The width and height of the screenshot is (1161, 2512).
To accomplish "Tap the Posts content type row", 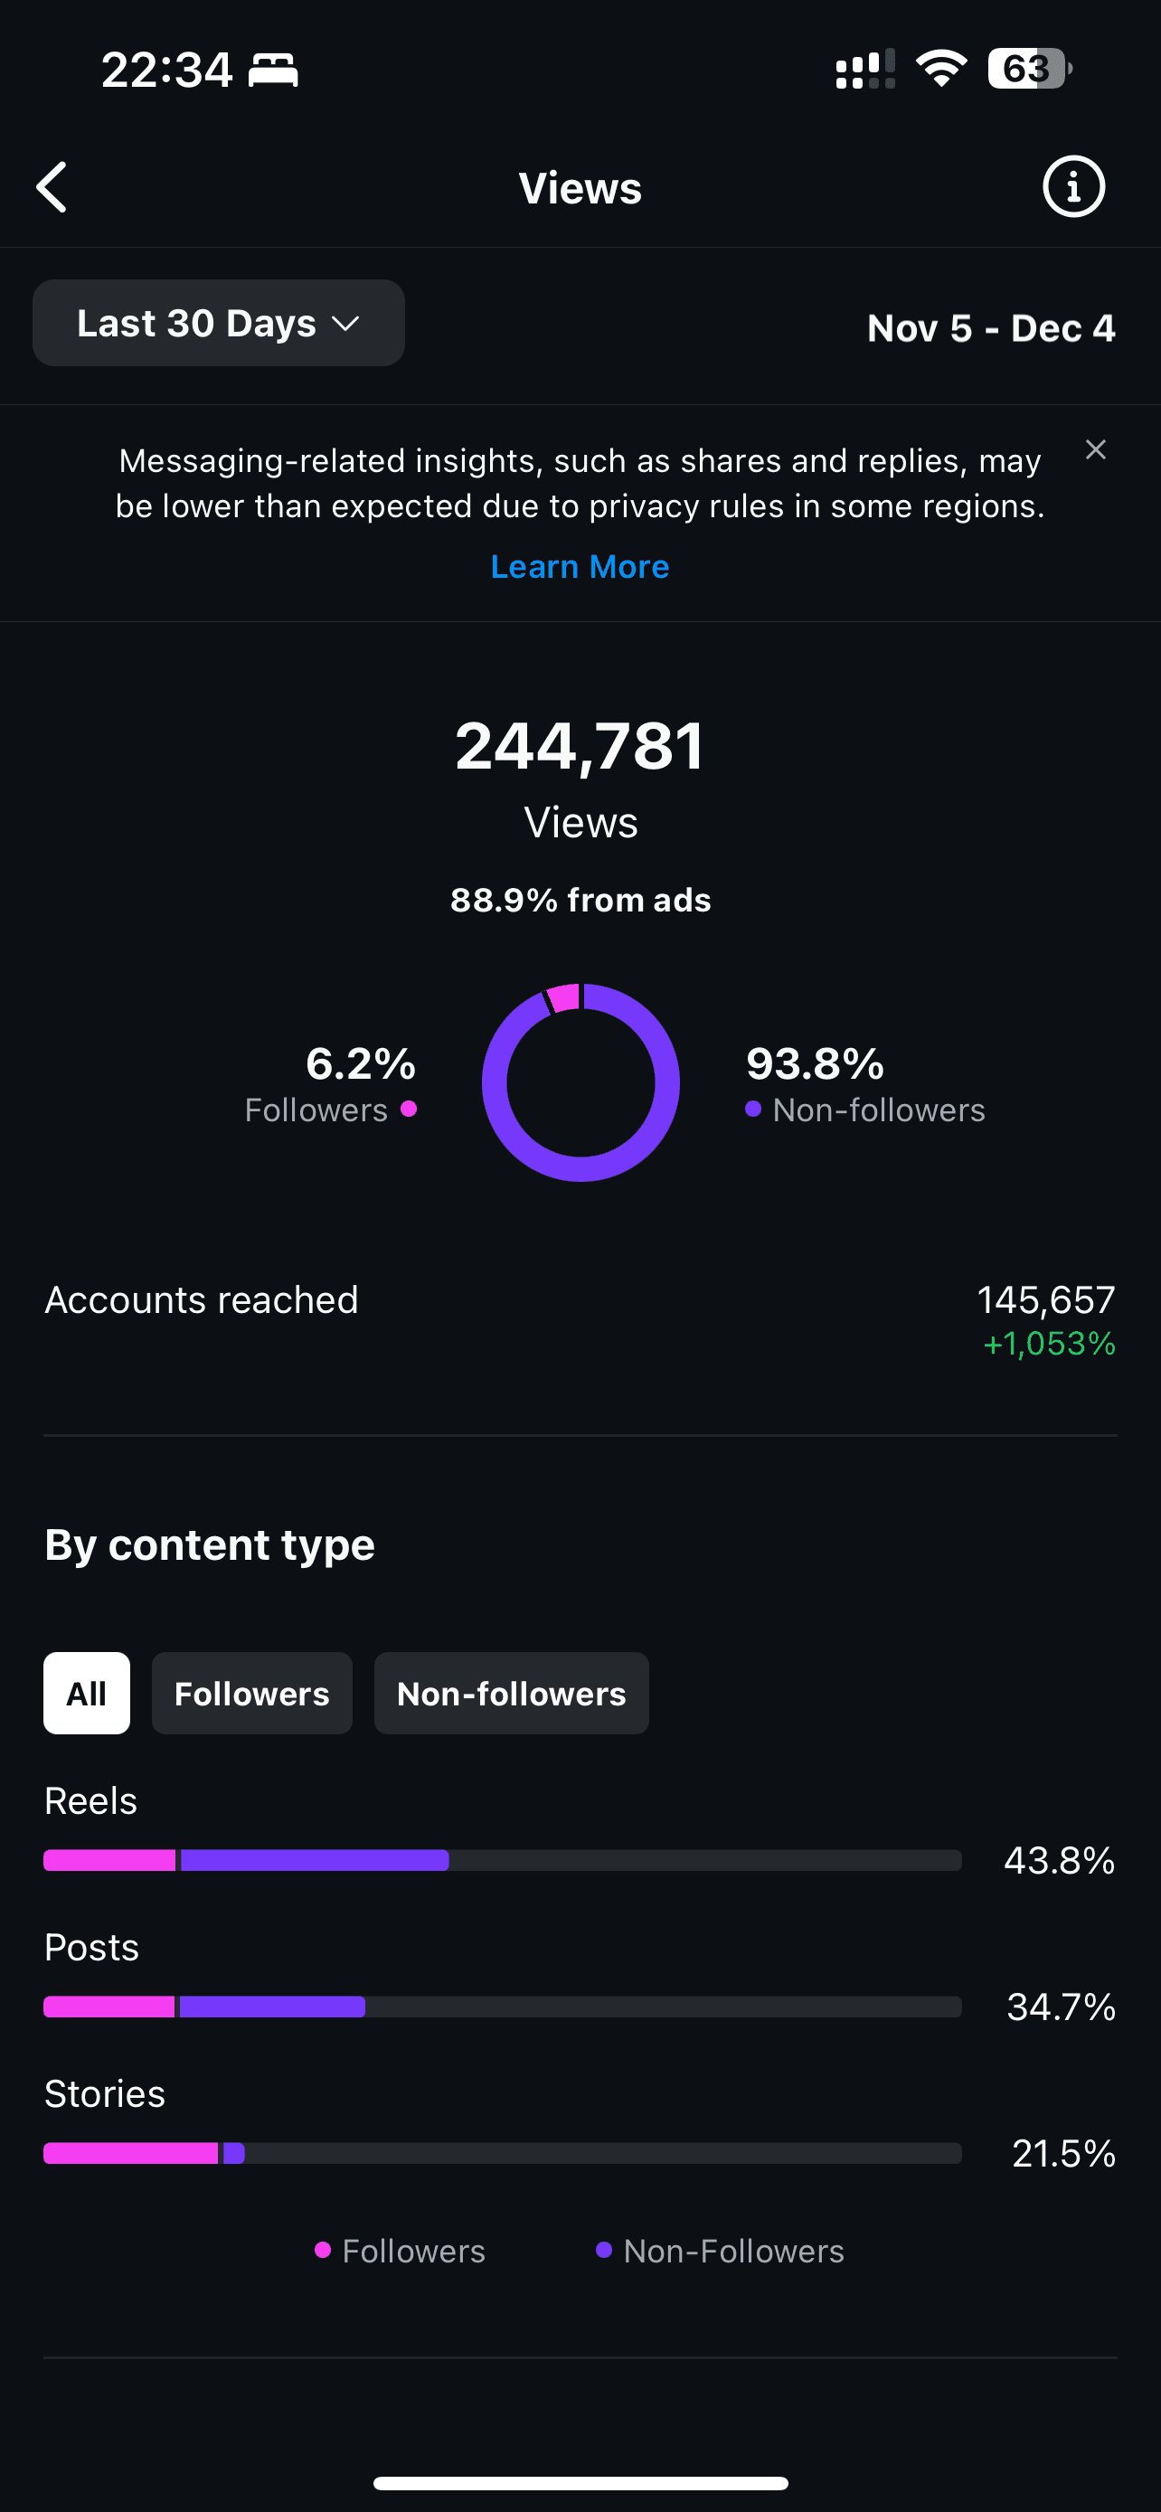I will [580, 1976].
